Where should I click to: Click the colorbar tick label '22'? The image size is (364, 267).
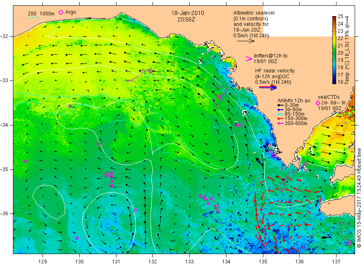pos(340,38)
